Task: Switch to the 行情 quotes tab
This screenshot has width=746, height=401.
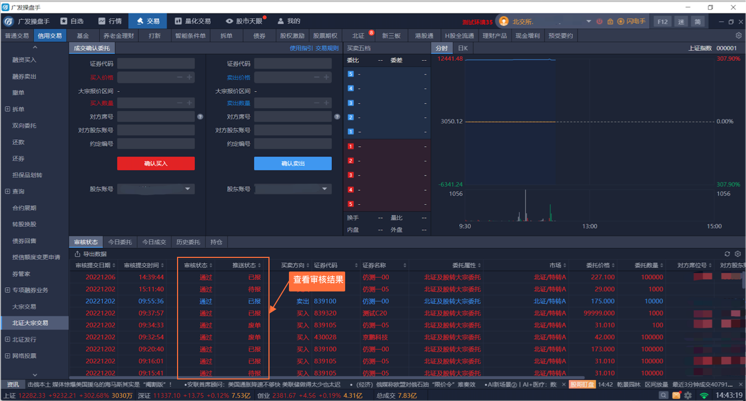Action: point(110,21)
